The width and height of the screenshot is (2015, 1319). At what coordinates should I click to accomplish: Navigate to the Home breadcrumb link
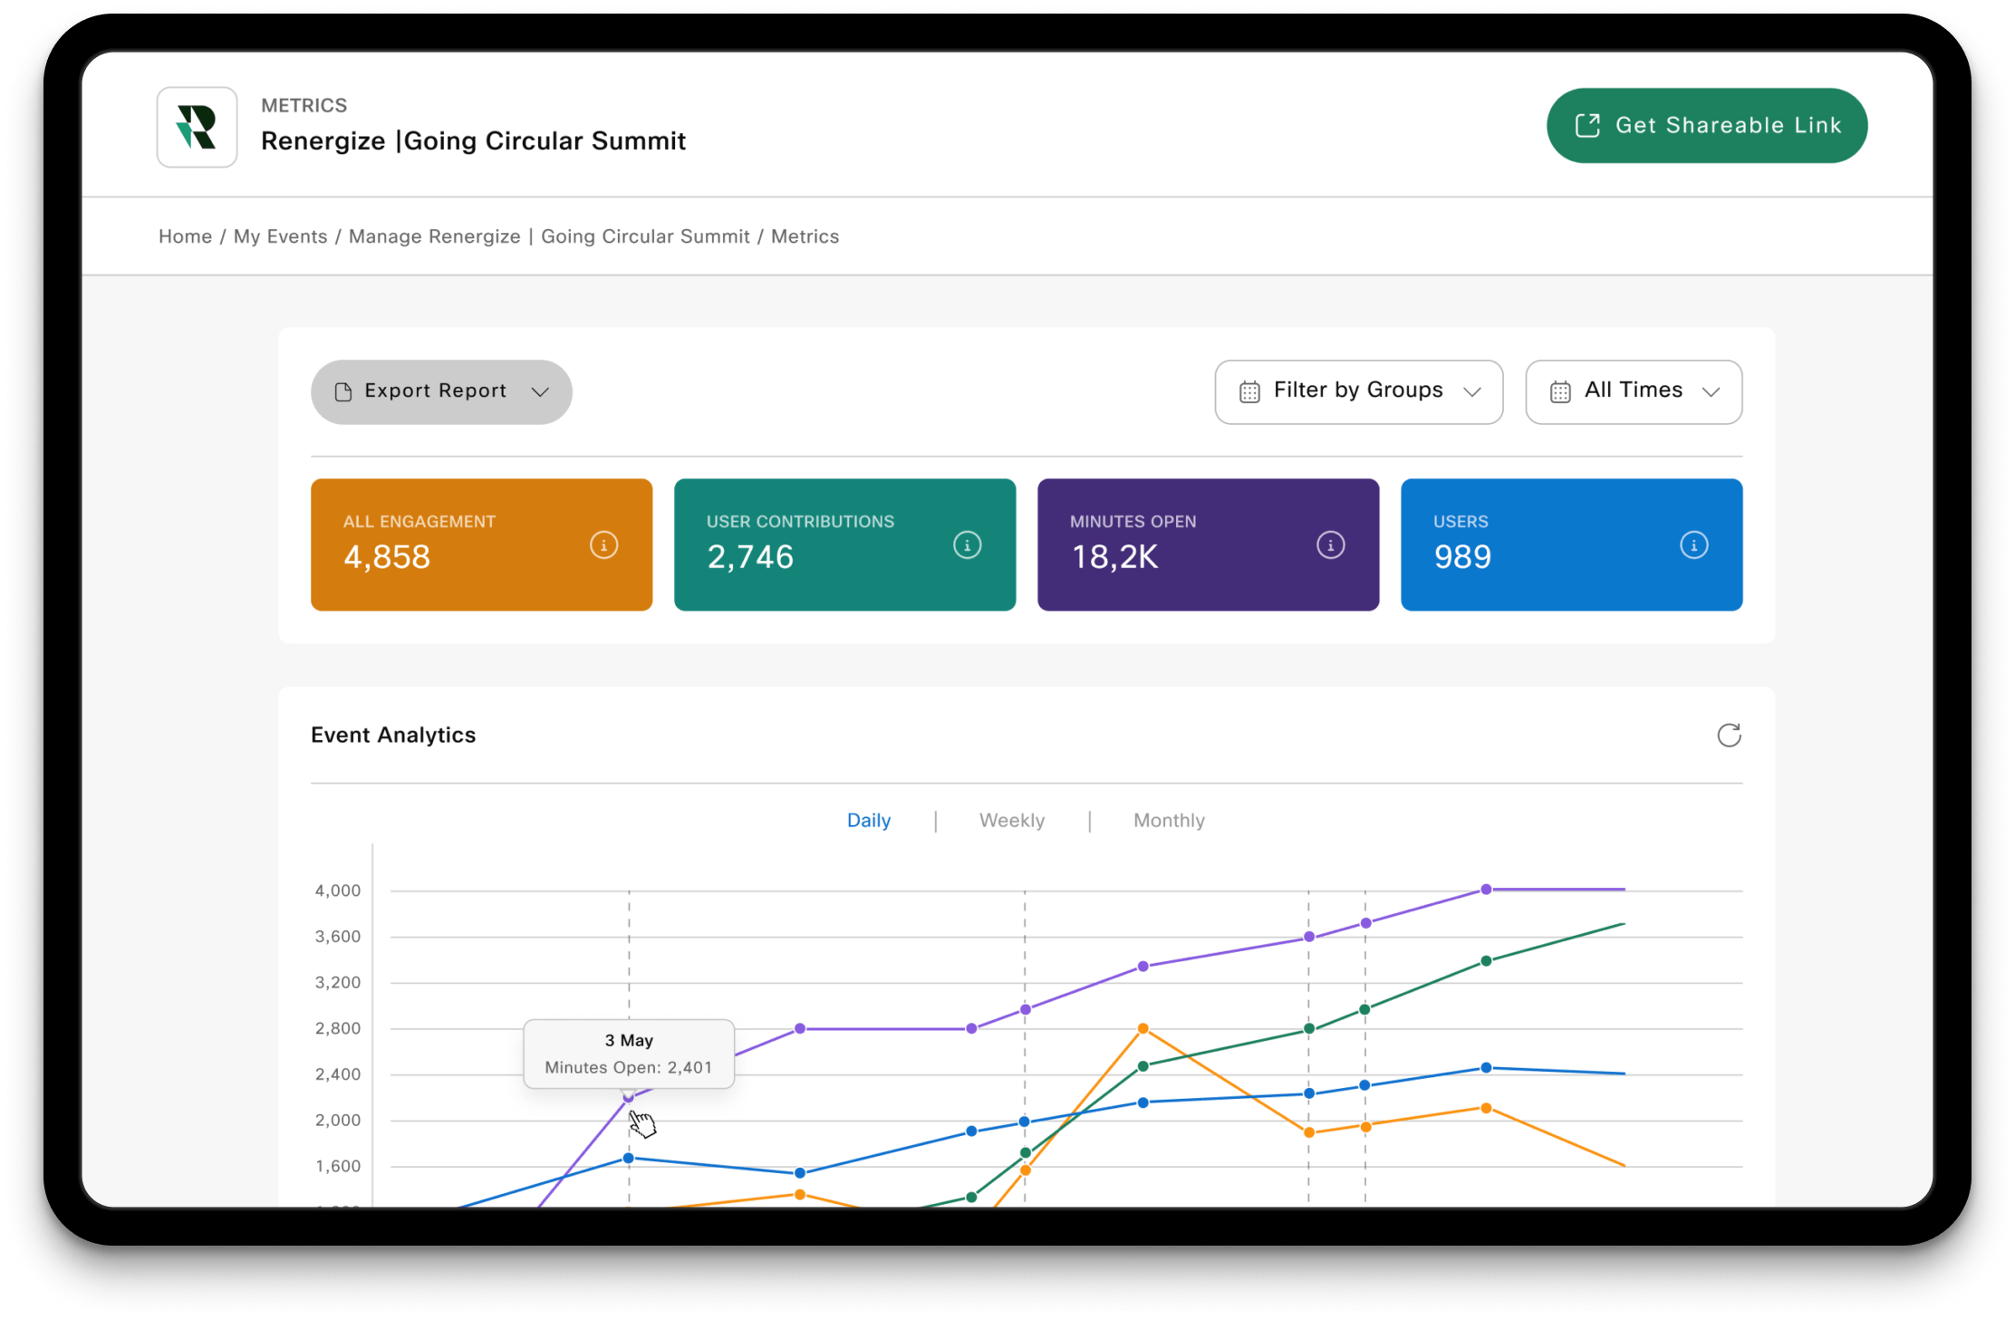[185, 236]
